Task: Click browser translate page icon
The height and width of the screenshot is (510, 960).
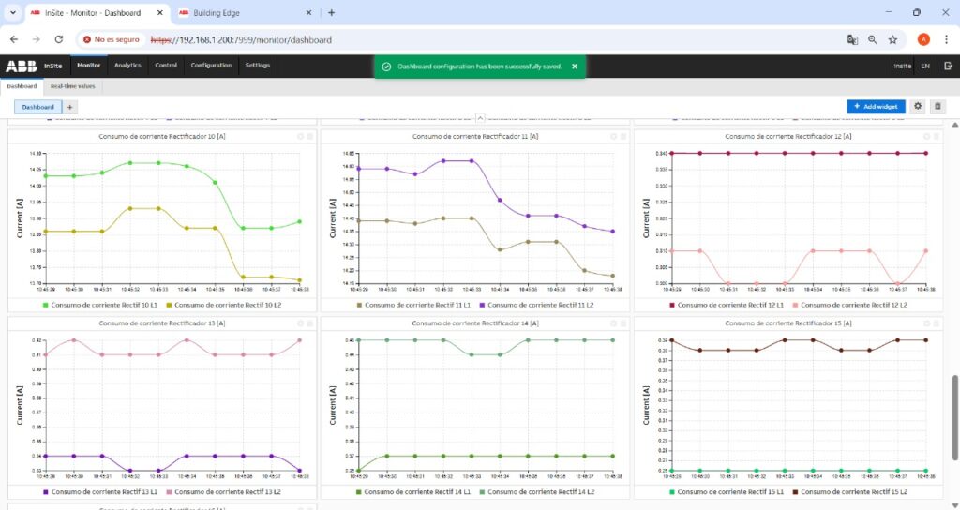Action: pyautogui.click(x=852, y=40)
